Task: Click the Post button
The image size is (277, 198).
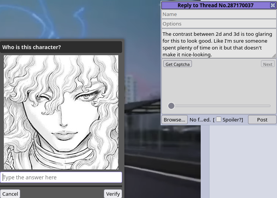Action: click(262, 120)
